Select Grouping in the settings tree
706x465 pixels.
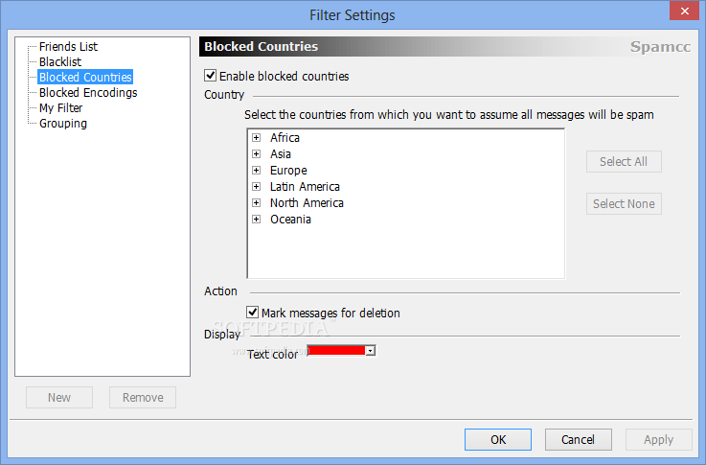point(63,123)
